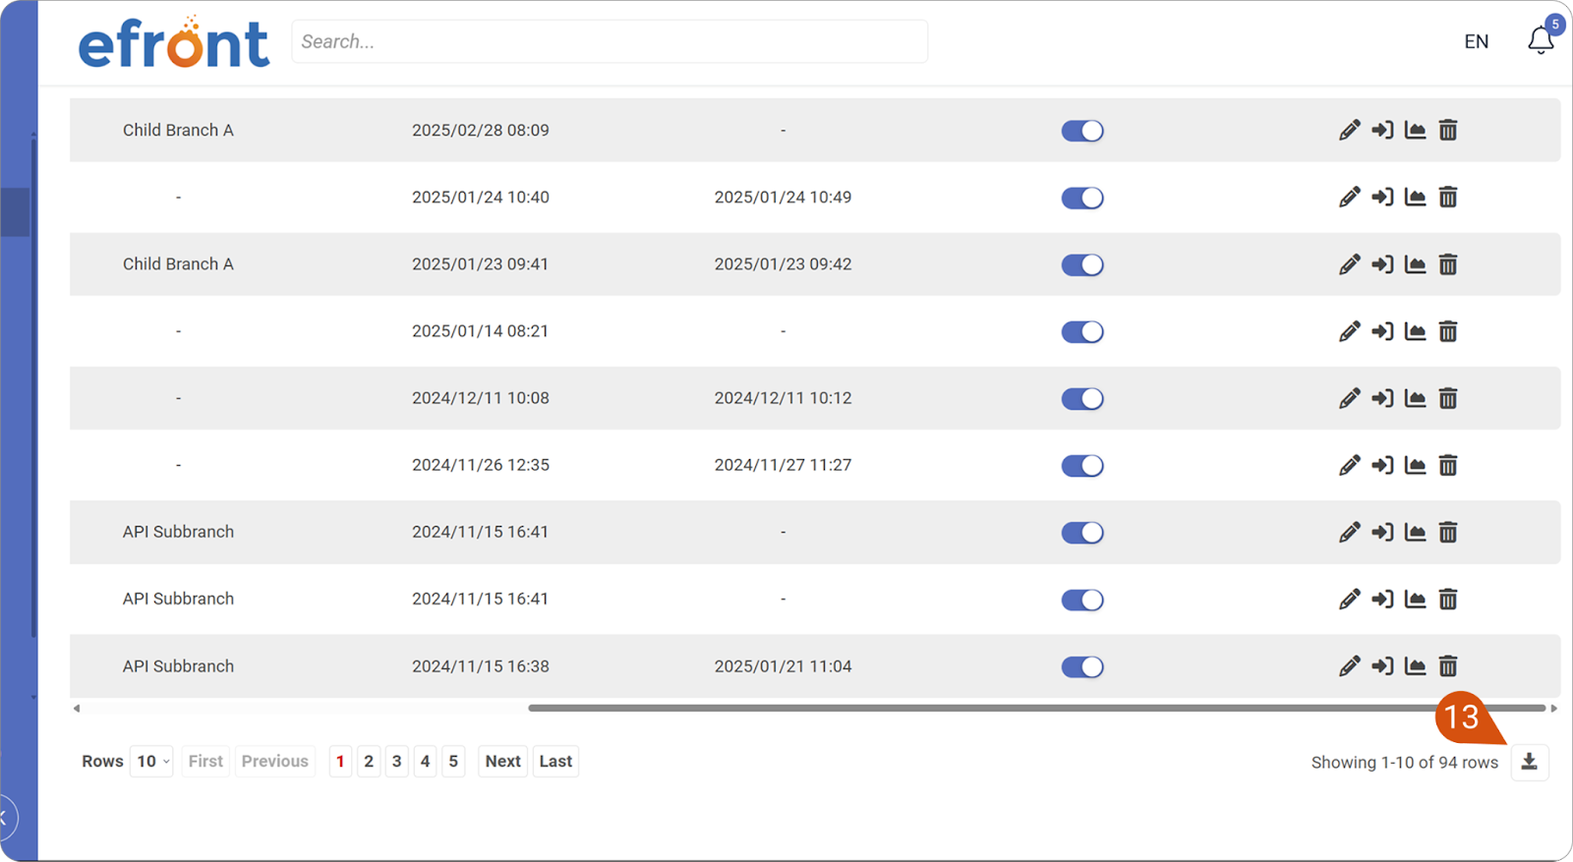Image resolution: width=1573 pixels, height=862 pixels.
Task: Click trash icon for 2024/11/15 16:38 row
Action: pos(1448,666)
